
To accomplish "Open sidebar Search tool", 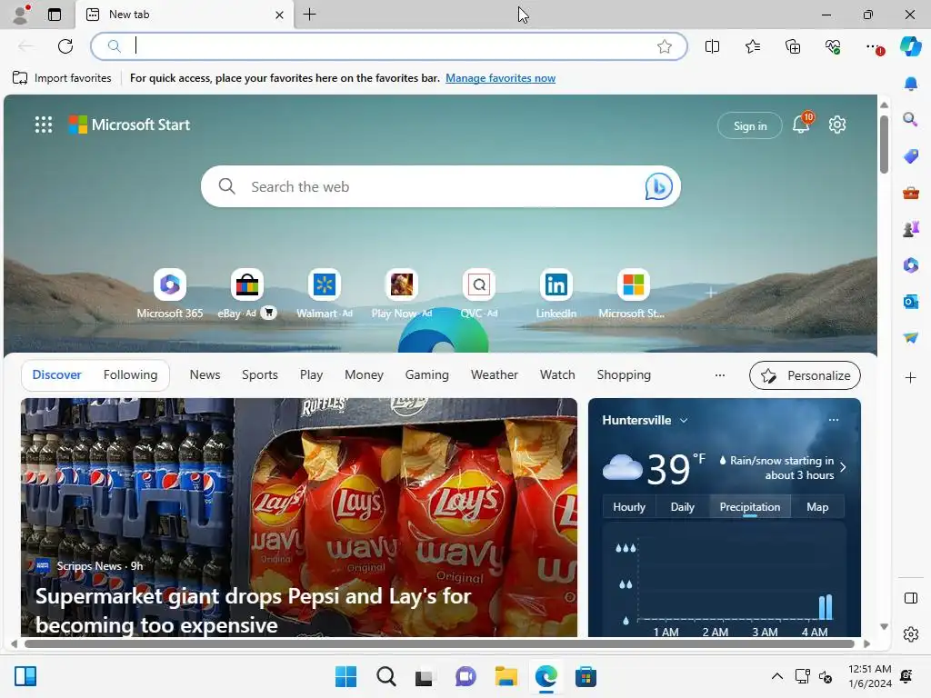I will click(x=911, y=120).
